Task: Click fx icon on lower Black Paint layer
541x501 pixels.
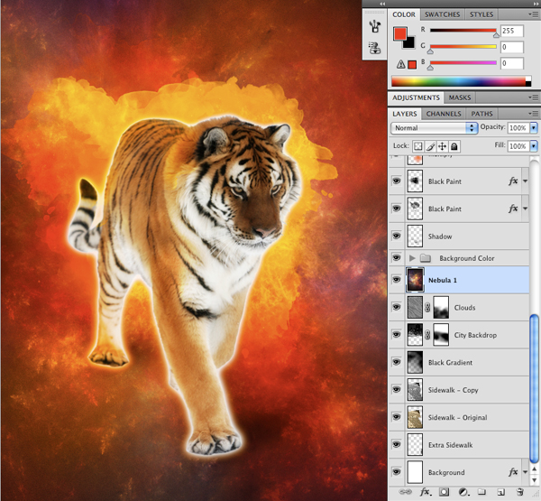Action: coord(513,209)
